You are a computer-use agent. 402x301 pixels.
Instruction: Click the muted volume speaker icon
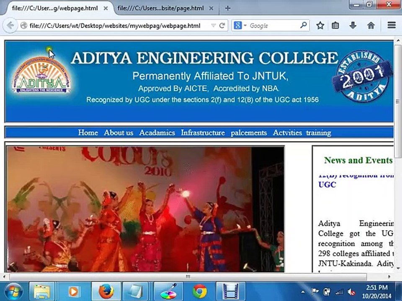pos(351,292)
